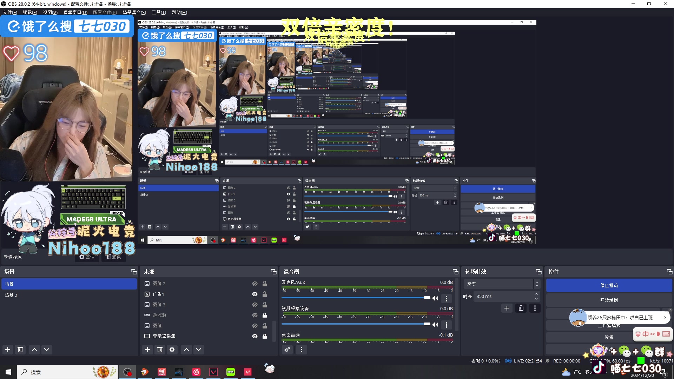Click Windows taskbar 搜索 box
Screen dimensions: 674x379
[x=67, y=372]
